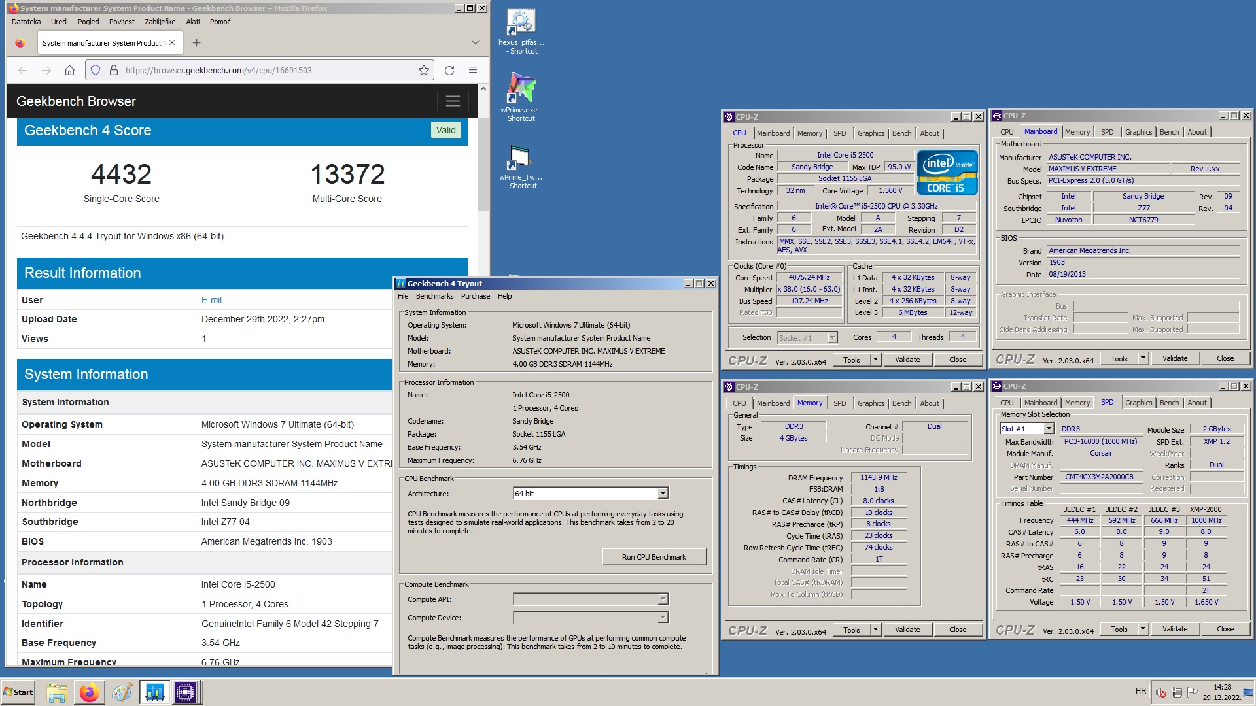Viewport: 1256px width, 706px height.
Task: Open the Povijest menu in Firefox
Action: [x=122, y=22]
